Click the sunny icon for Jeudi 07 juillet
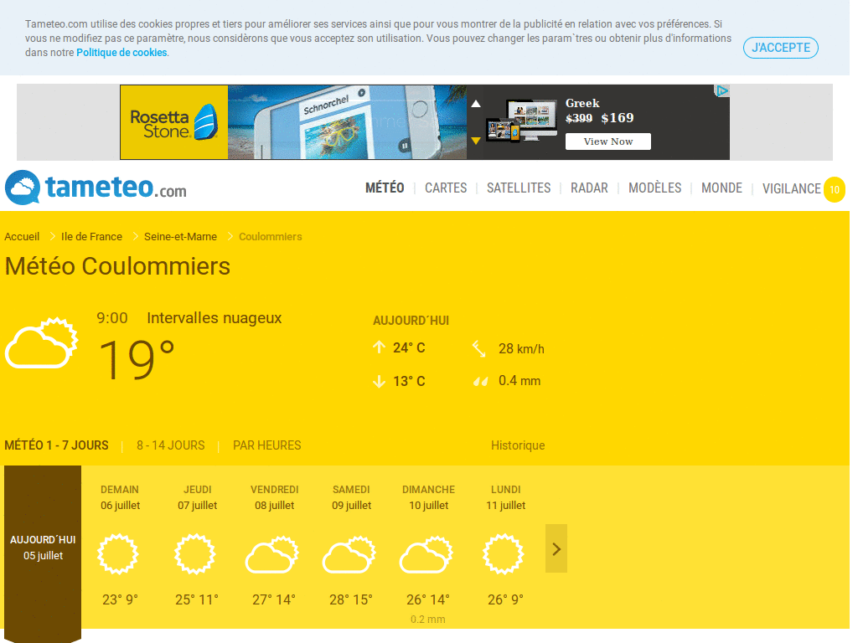858x643 pixels. [x=194, y=554]
